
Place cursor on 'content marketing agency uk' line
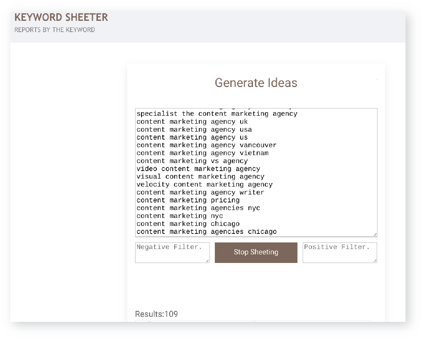pos(192,122)
